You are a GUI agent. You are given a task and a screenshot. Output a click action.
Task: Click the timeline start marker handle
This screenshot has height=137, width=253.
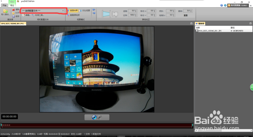click(x=1, y=126)
